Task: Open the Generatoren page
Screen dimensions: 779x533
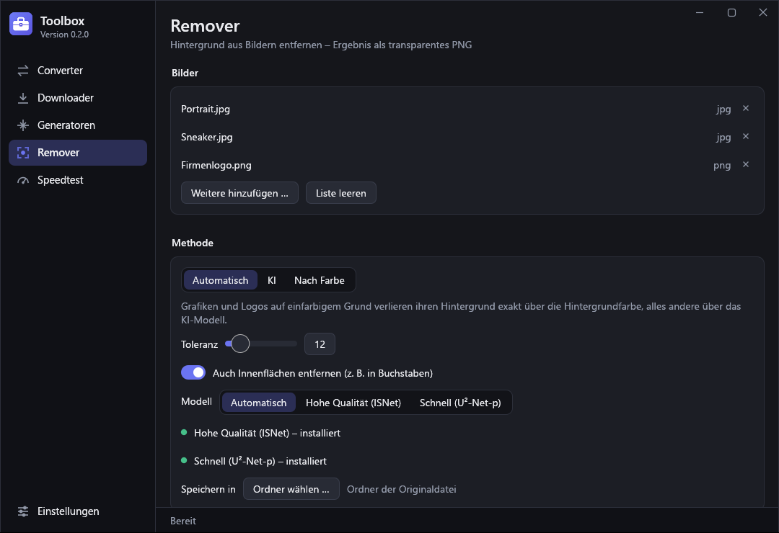Action: 78,125
